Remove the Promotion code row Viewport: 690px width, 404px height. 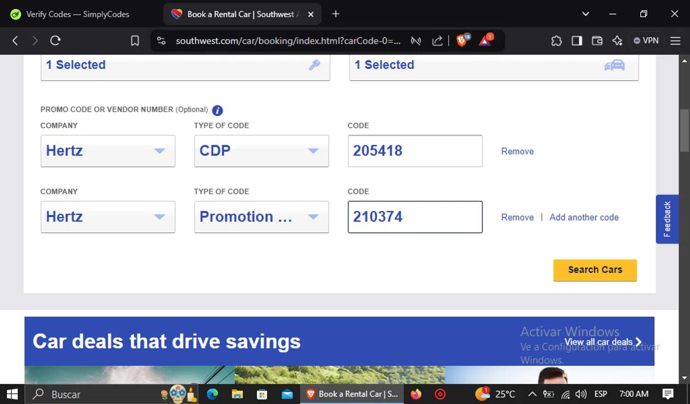(x=517, y=217)
